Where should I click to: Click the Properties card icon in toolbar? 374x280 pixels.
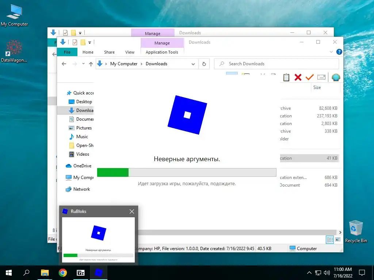pos(321,77)
